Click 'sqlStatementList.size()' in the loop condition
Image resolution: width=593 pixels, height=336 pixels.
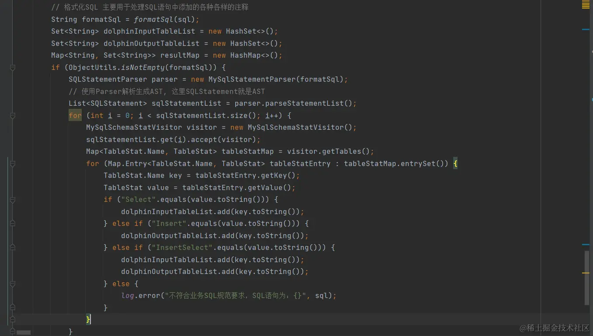[206, 116]
